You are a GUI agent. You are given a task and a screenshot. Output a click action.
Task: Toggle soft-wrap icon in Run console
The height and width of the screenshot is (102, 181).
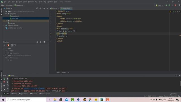coord(8,85)
